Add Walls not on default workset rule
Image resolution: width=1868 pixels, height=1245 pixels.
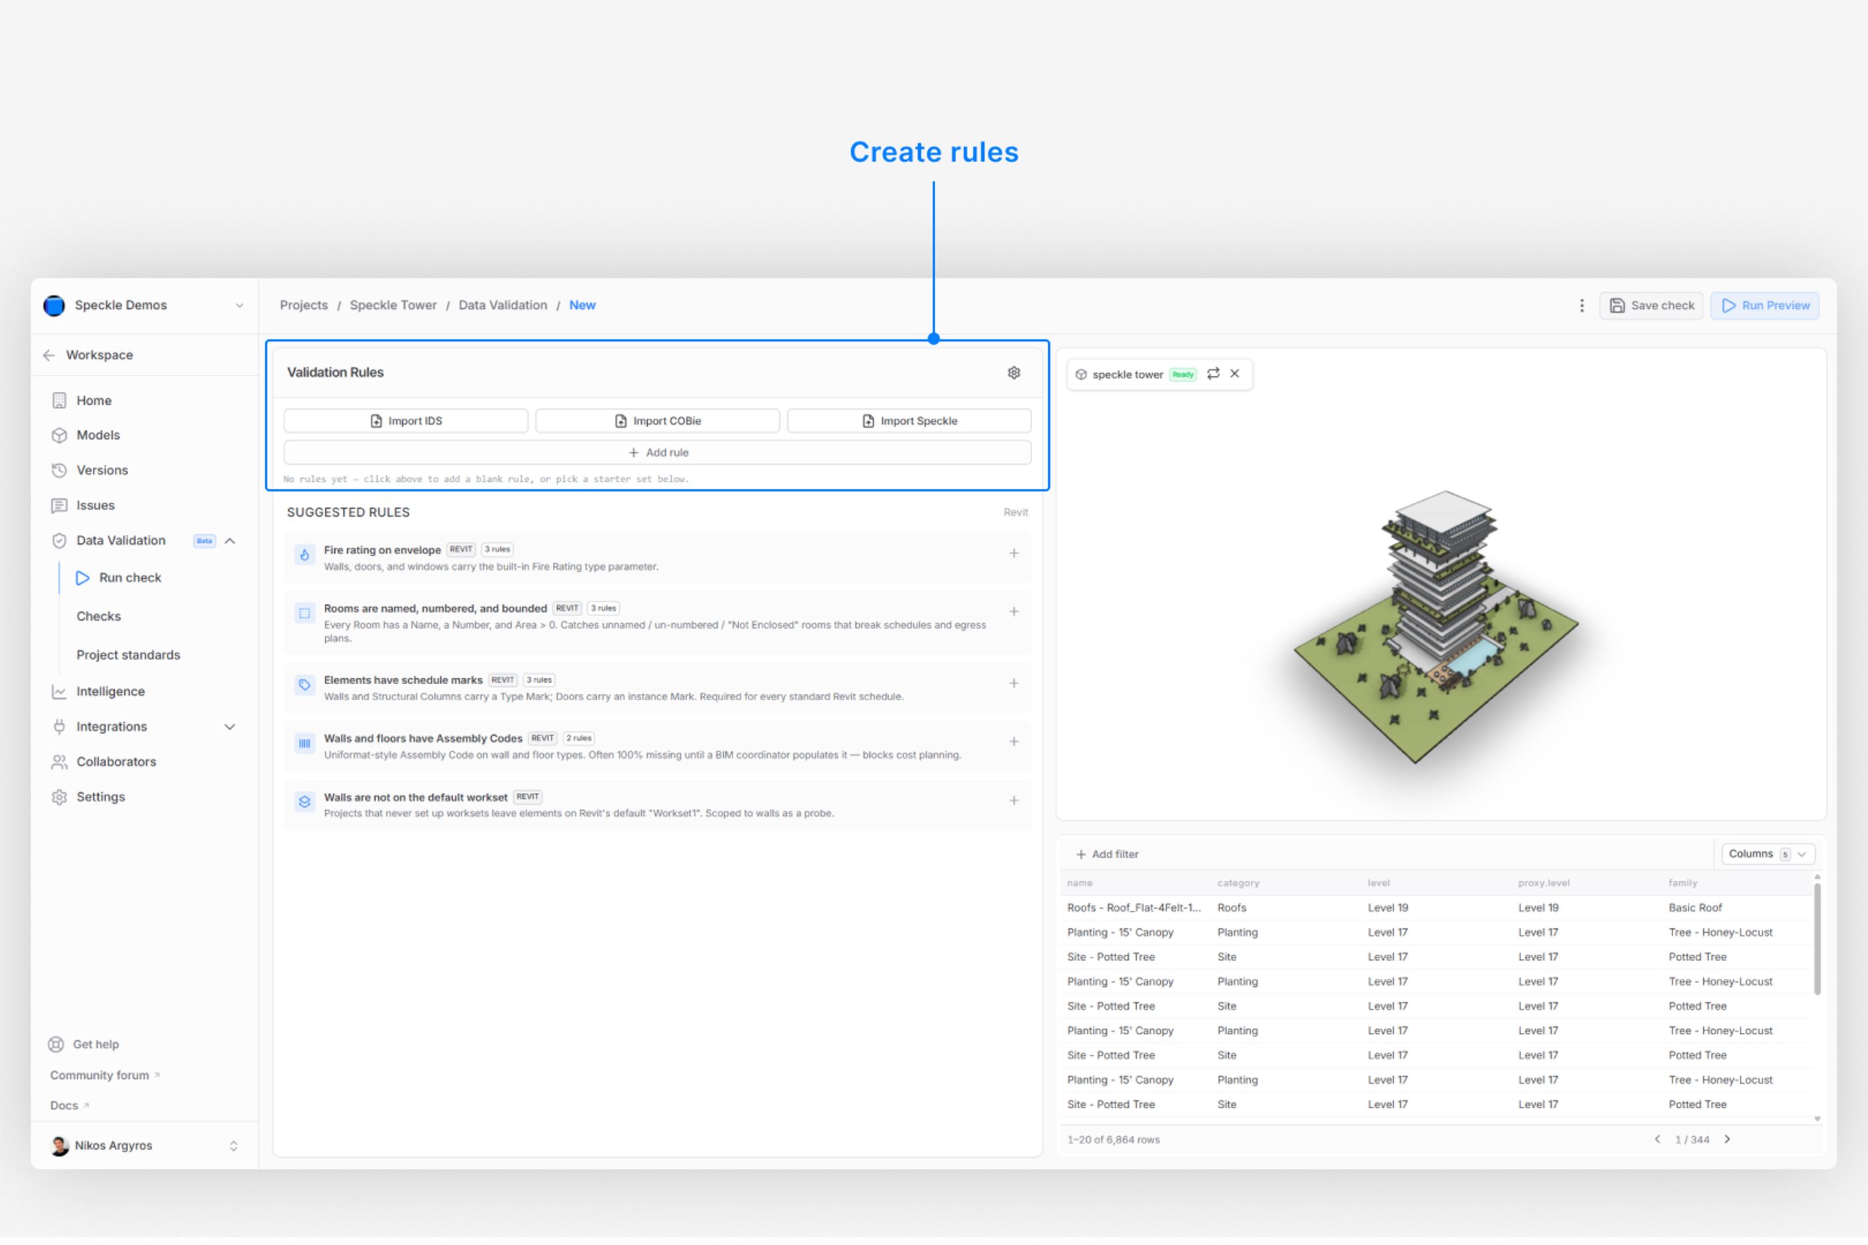coord(1014,801)
